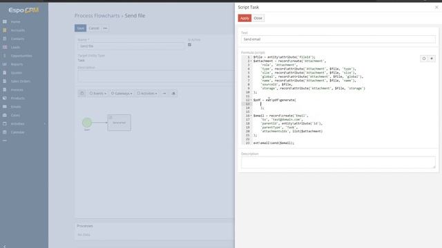Fold code block at line 12

click(251, 100)
